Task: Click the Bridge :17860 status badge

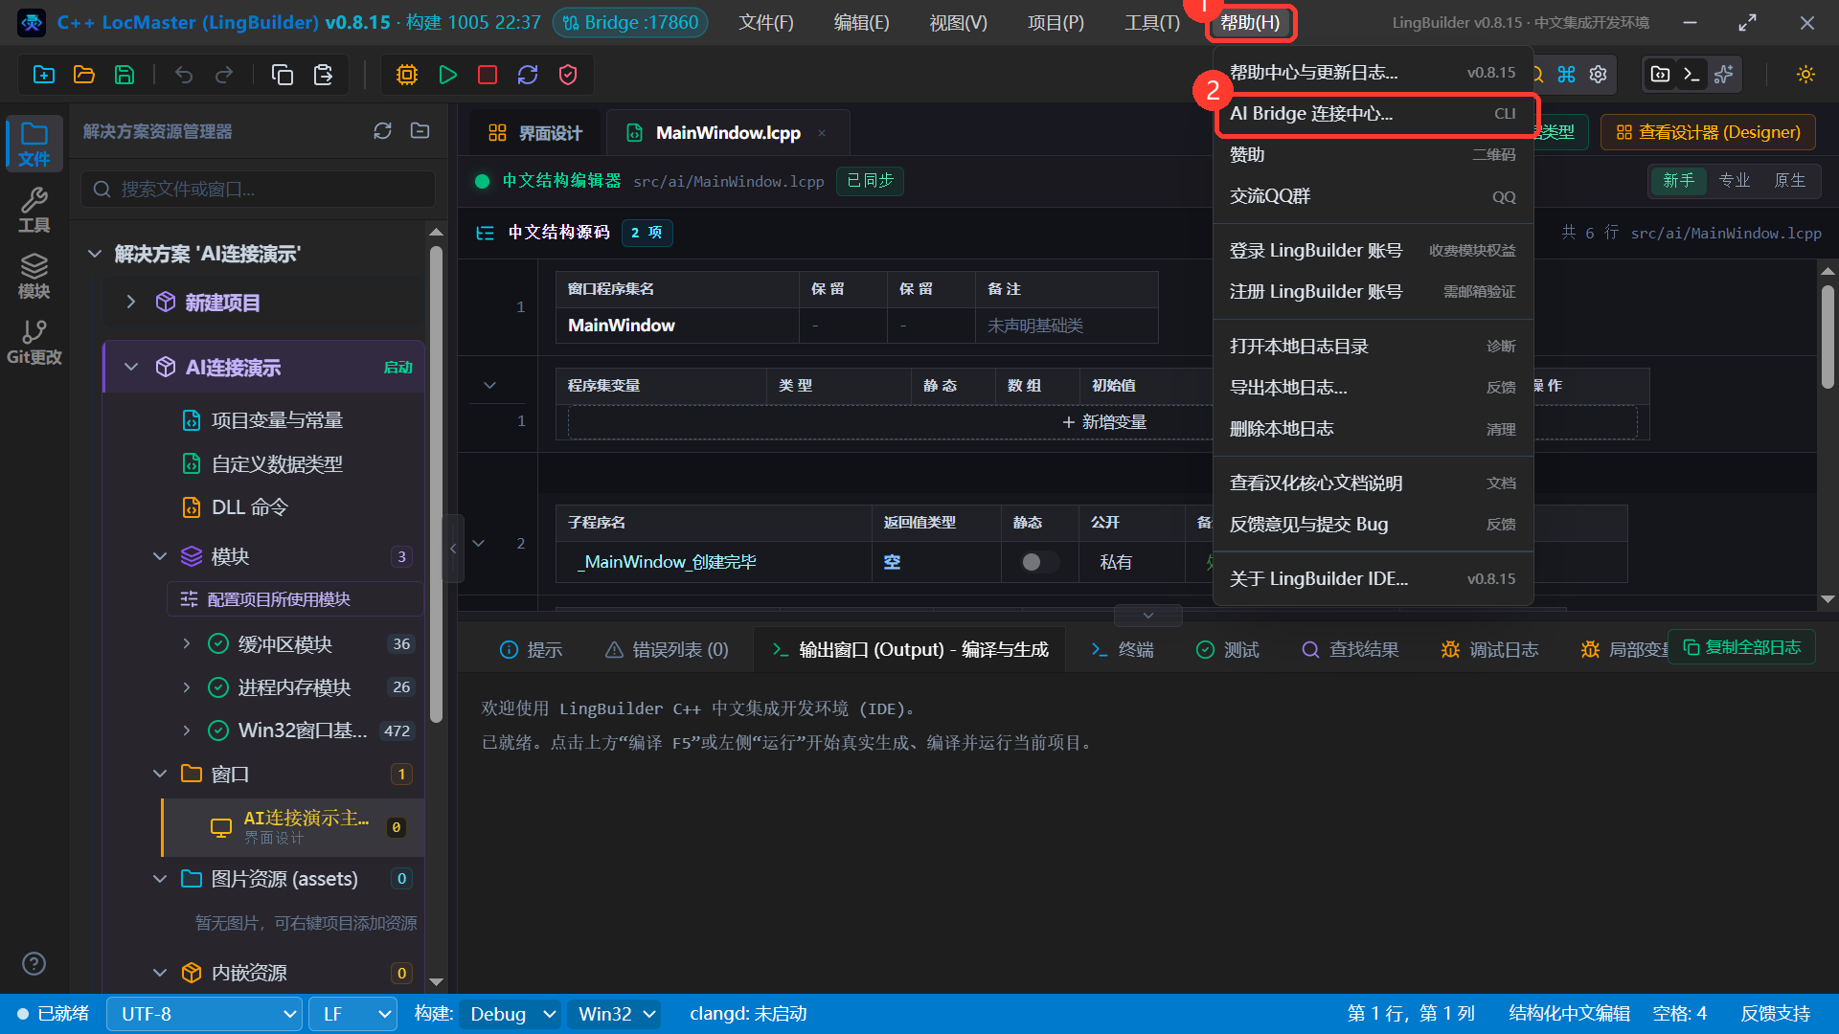Action: [630, 22]
